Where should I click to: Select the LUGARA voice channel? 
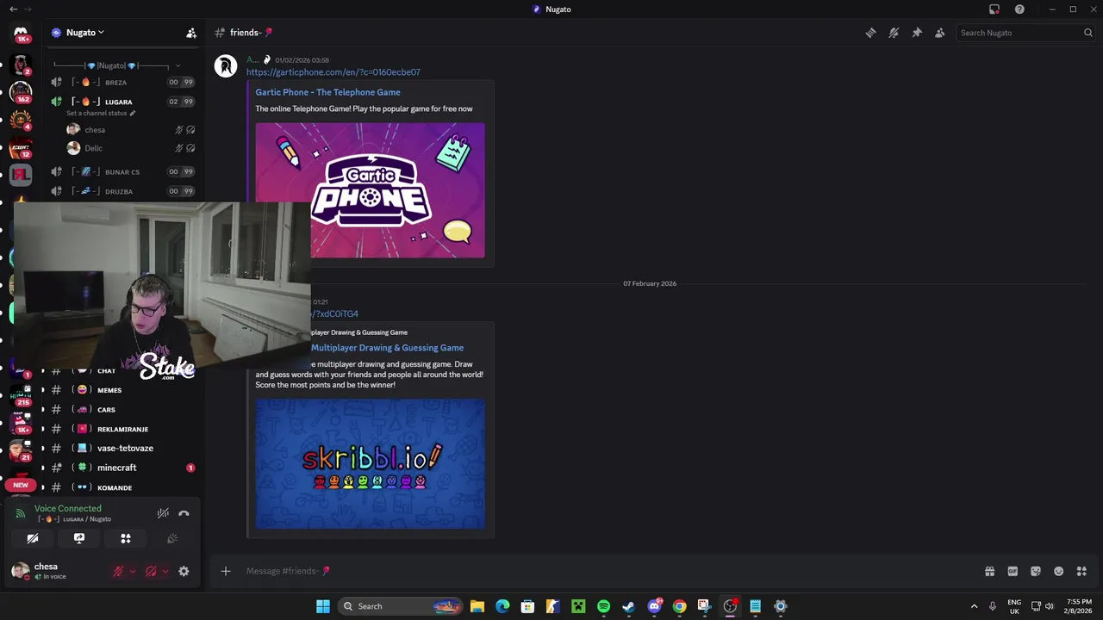tap(121, 102)
